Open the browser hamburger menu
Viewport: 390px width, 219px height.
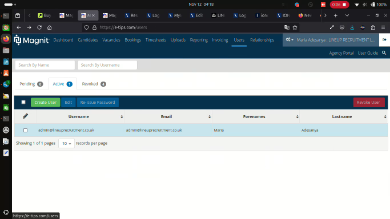pyautogui.click(x=383, y=27)
